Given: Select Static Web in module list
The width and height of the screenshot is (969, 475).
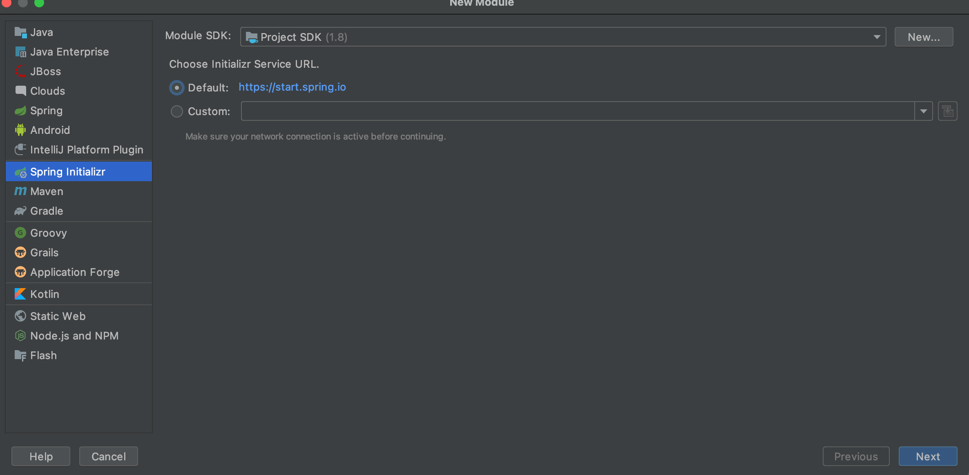Looking at the screenshot, I should [x=58, y=316].
